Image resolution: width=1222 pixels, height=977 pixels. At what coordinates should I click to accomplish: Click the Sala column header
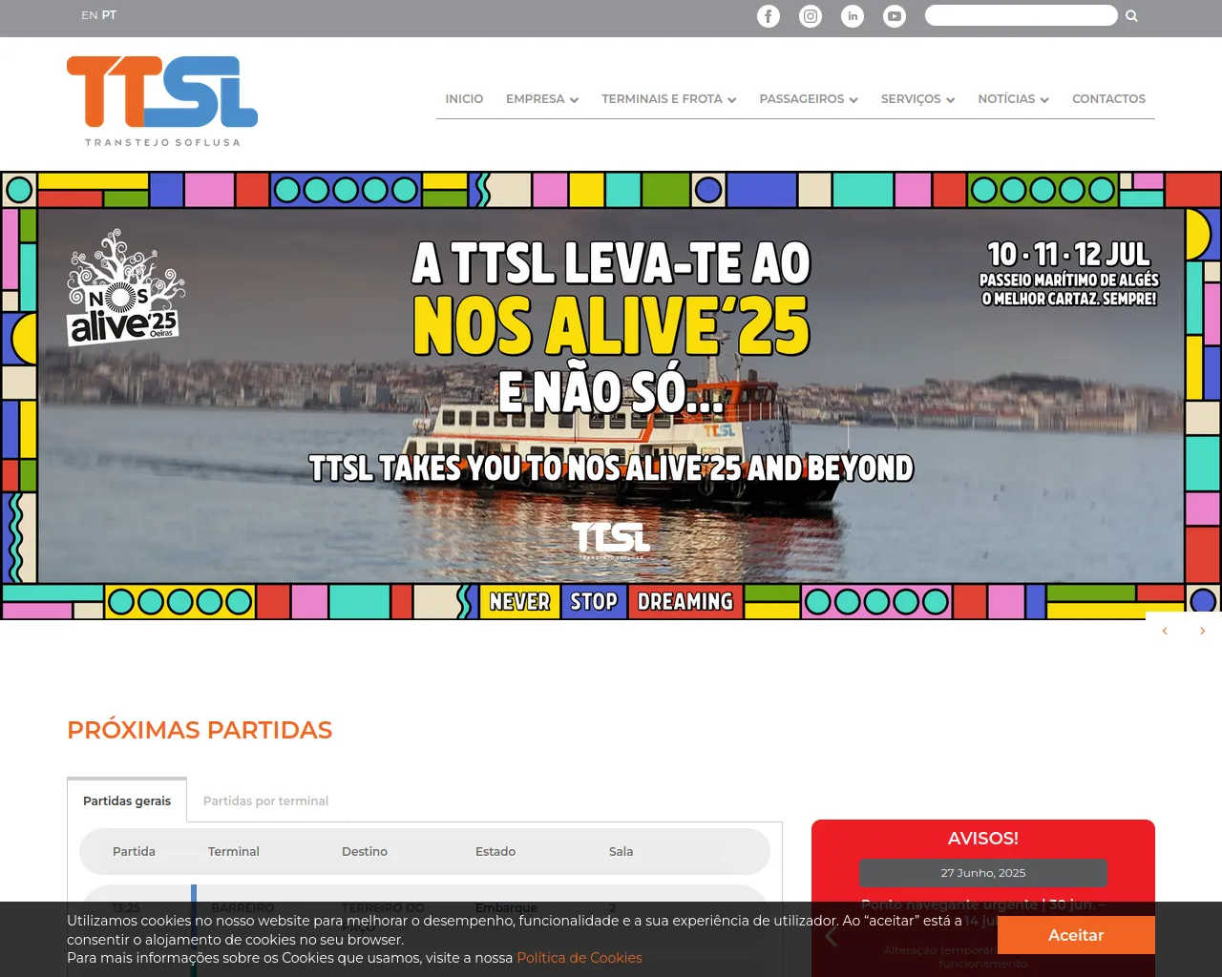click(x=621, y=852)
